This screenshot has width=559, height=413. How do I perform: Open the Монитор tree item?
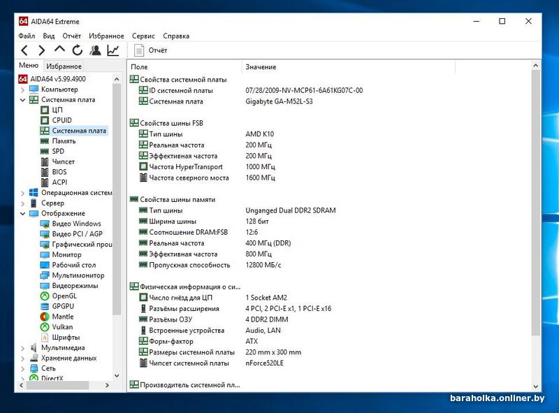pyautogui.click(x=66, y=254)
